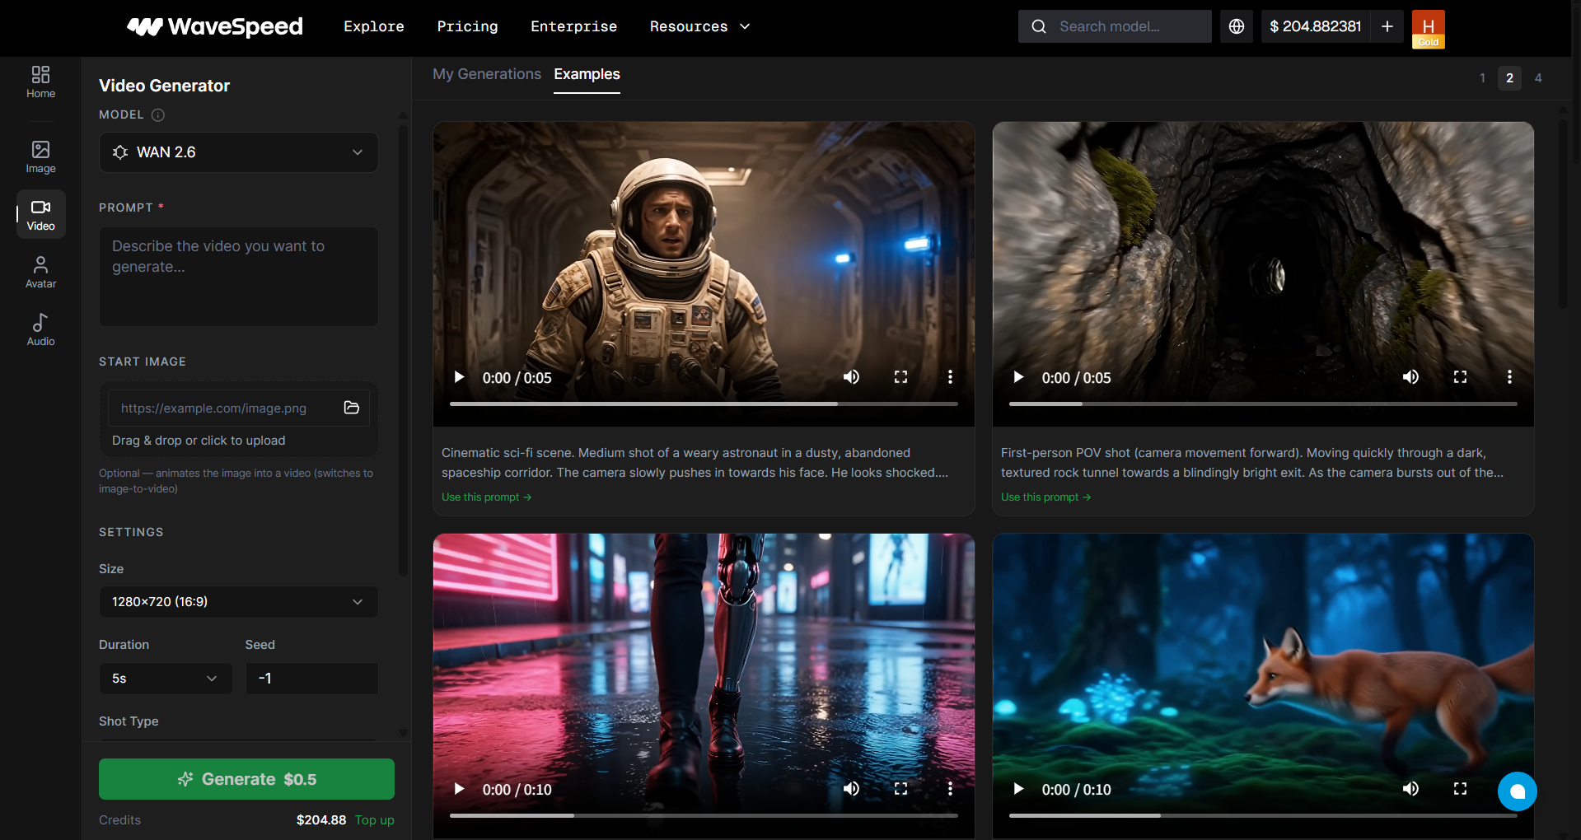Use the astronaut scene prompt via its link
The width and height of the screenshot is (1581, 840).
pos(486,497)
